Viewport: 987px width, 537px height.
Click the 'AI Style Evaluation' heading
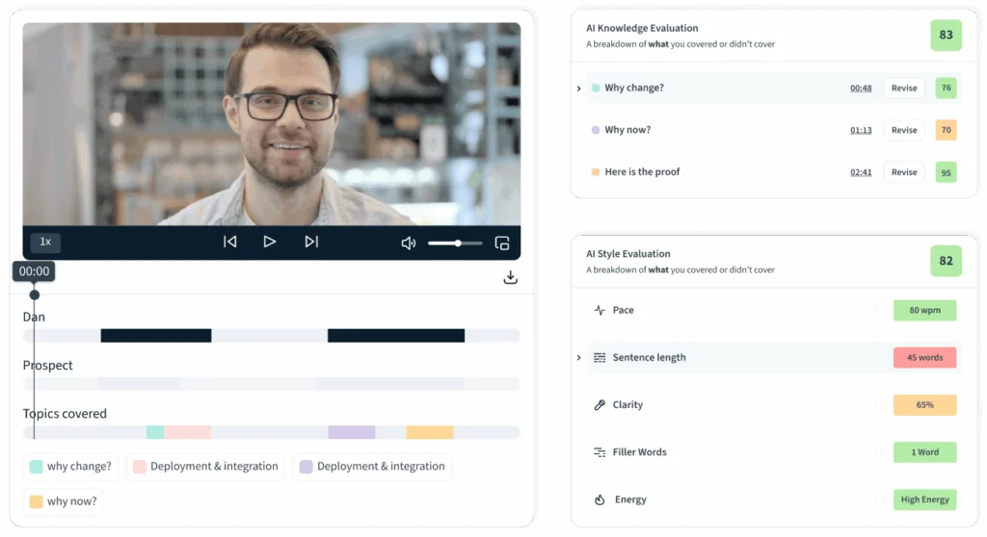click(627, 254)
